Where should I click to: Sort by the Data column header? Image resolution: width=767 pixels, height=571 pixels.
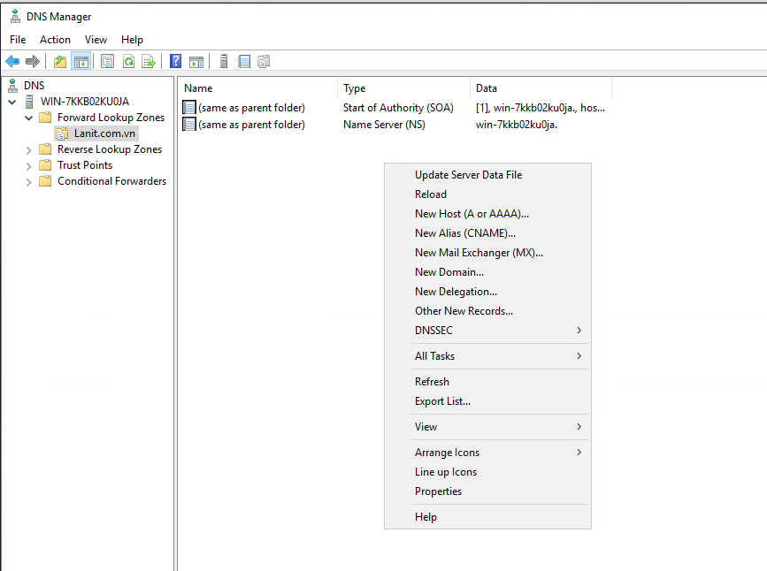pos(541,88)
